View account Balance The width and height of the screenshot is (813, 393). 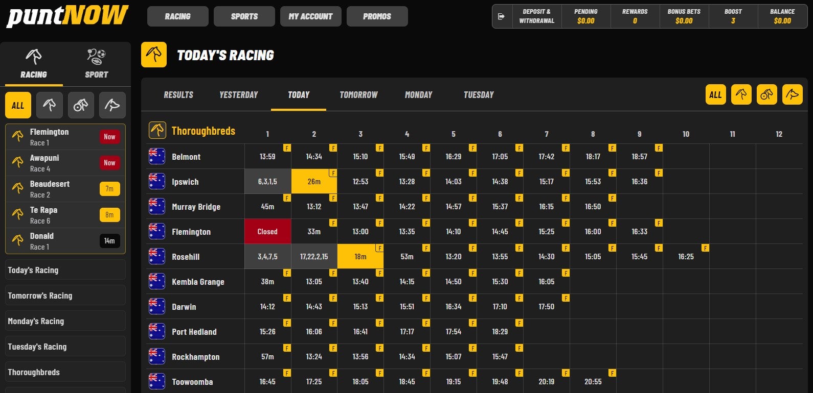click(x=782, y=16)
